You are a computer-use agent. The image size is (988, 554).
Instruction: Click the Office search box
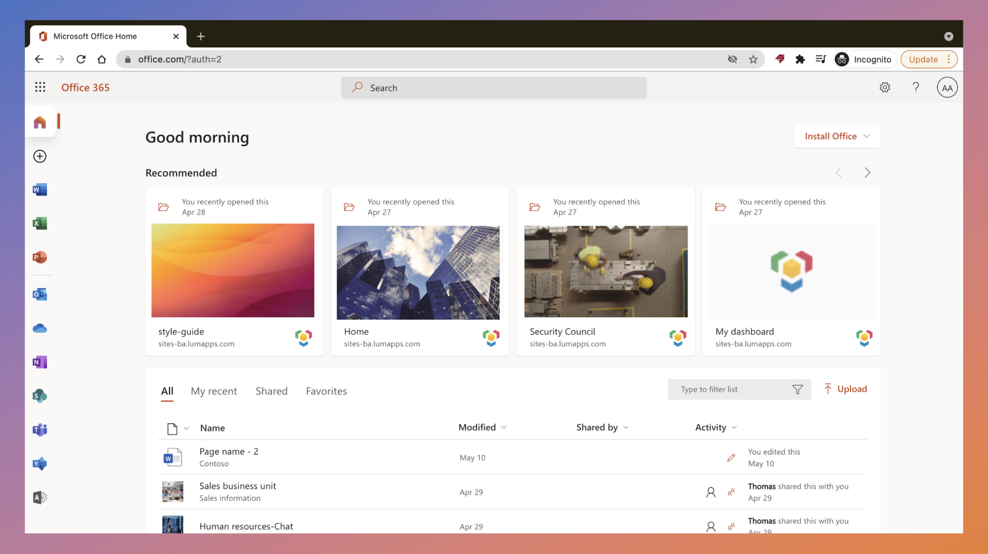click(494, 88)
